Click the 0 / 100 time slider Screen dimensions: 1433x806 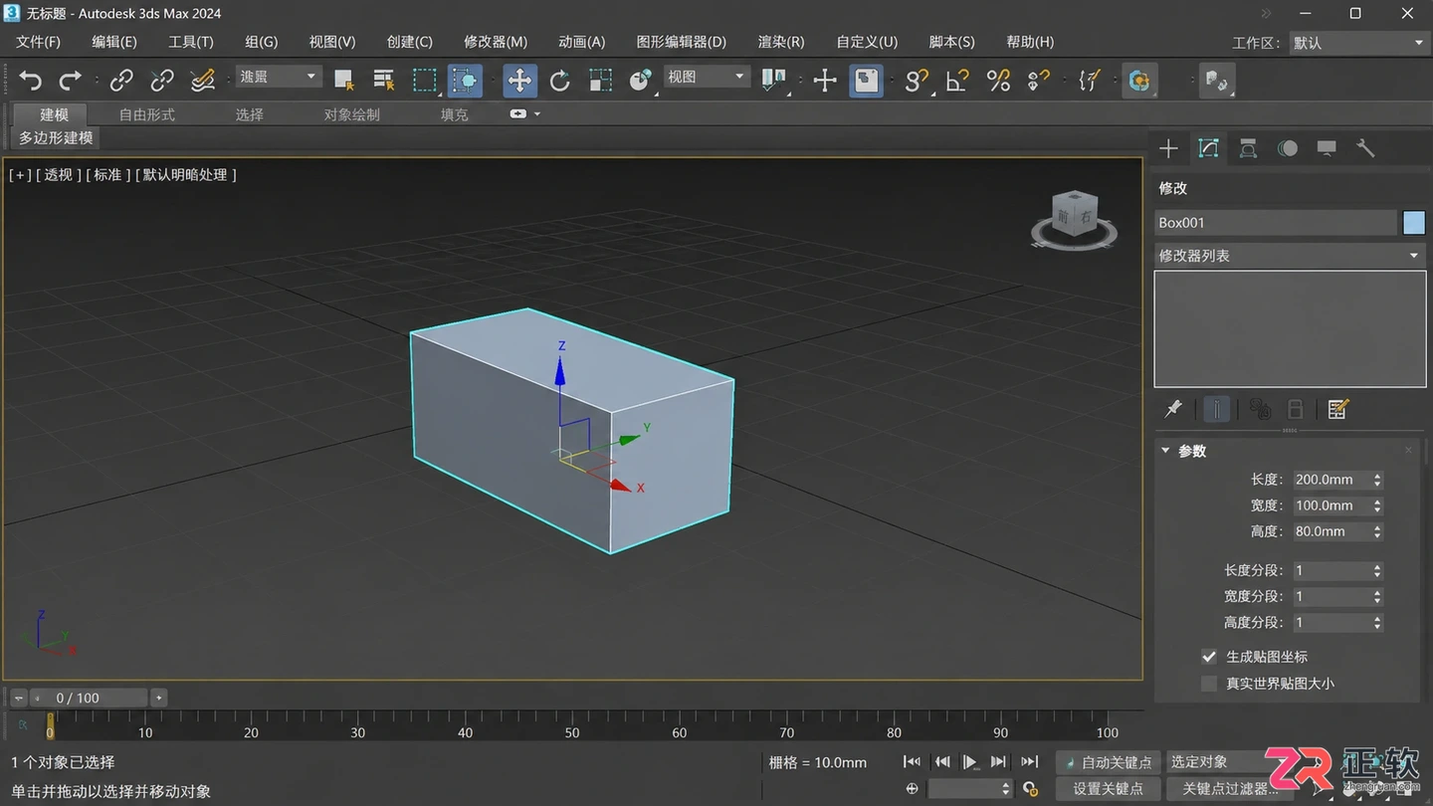pyautogui.click(x=88, y=698)
